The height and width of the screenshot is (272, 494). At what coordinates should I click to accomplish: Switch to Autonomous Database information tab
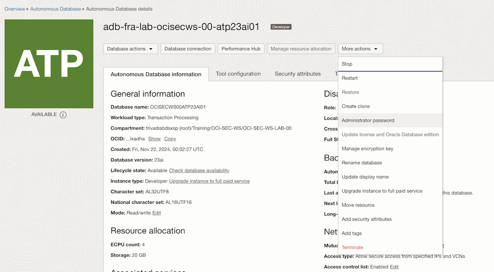coord(156,74)
